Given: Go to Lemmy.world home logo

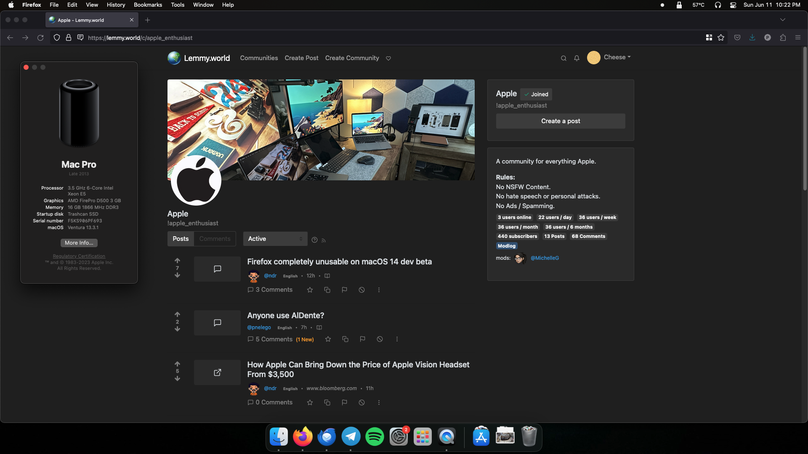Looking at the screenshot, I should [199, 58].
